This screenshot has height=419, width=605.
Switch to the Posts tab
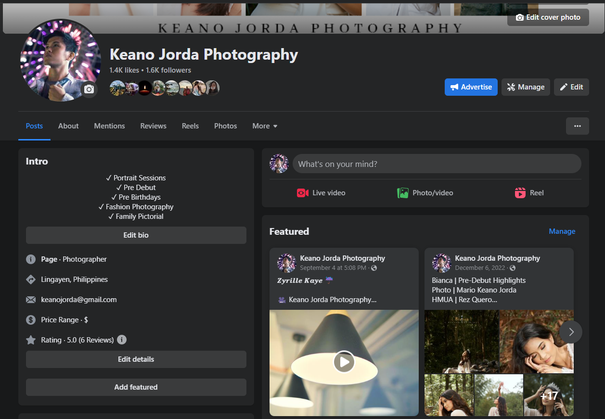(34, 126)
